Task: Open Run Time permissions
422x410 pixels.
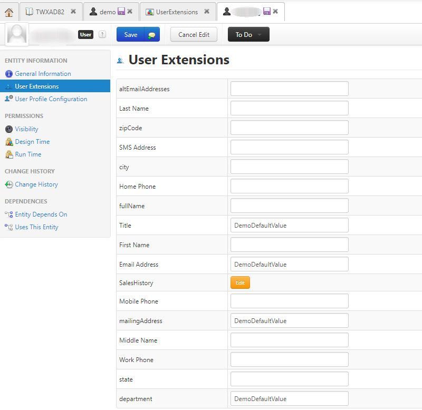Action: [28, 154]
